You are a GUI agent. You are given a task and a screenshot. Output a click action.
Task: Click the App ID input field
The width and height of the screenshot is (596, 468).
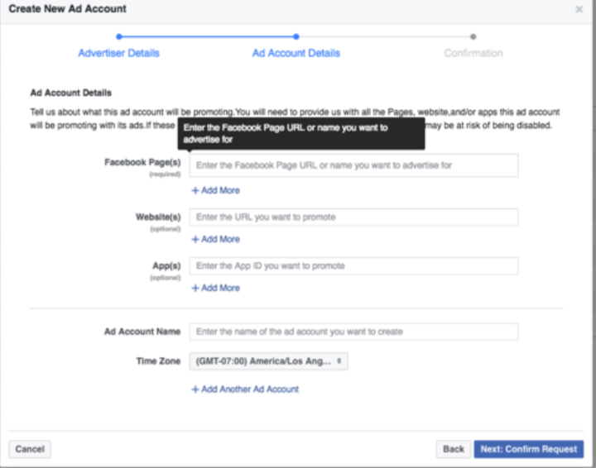354,265
